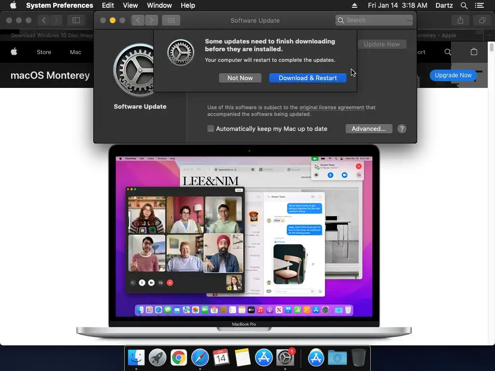Open System Preferences menu
The width and height of the screenshot is (495, 371).
59,5
